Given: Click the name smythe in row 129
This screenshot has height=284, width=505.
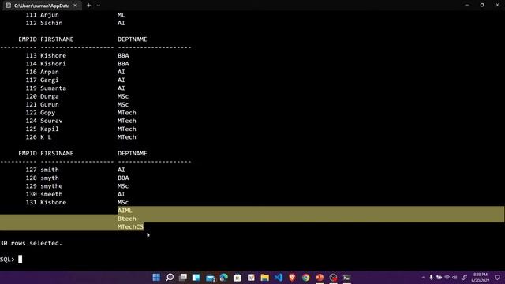Looking at the screenshot, I should tap(51, 186).
